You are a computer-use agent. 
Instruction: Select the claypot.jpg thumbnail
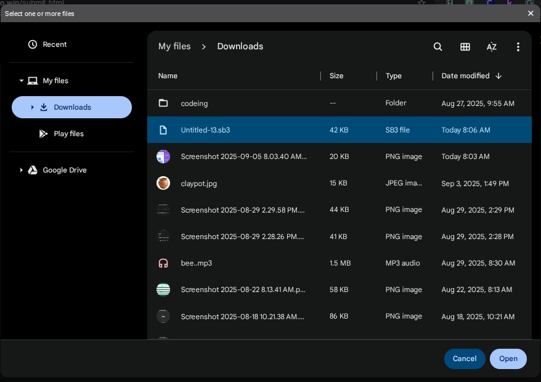tap(163, 183)
